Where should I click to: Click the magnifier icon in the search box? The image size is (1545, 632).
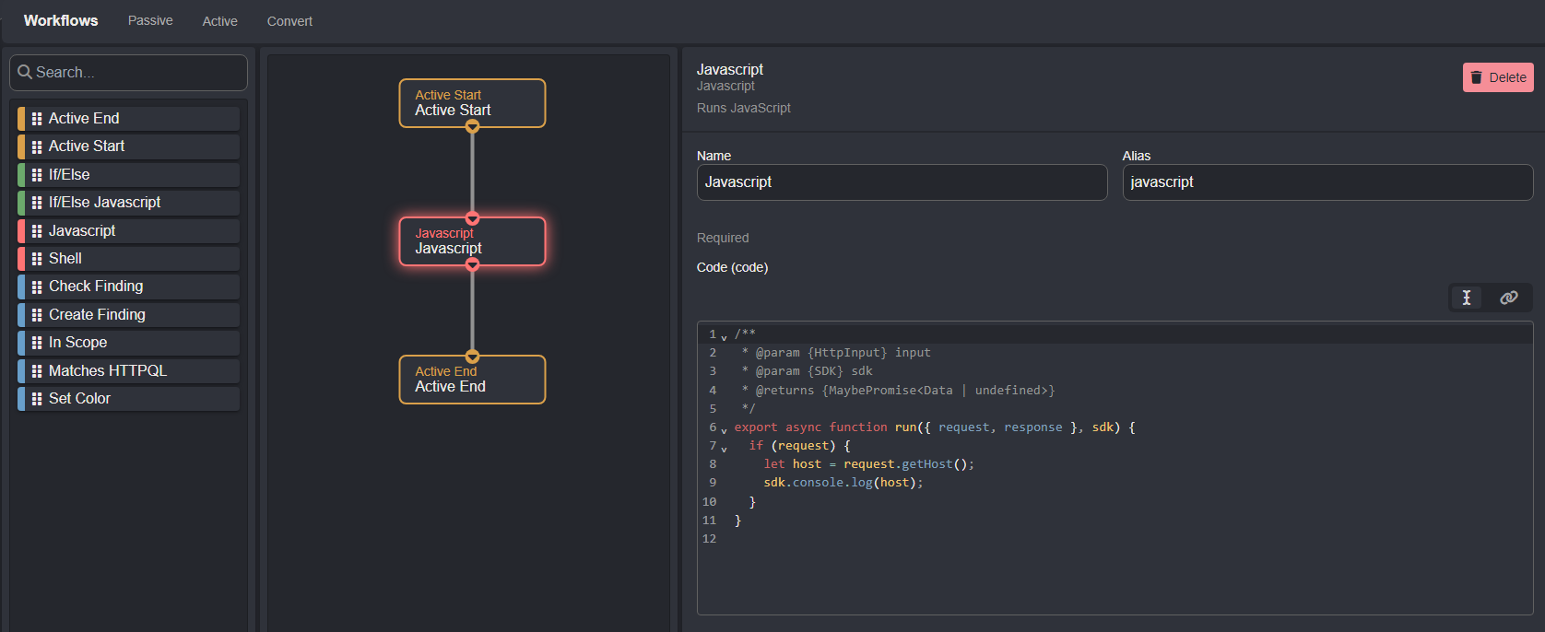[25, 72]
